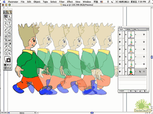Click the Stroke color box in toolbox
This screenshot has height=114, width=153.
[9, 60]
